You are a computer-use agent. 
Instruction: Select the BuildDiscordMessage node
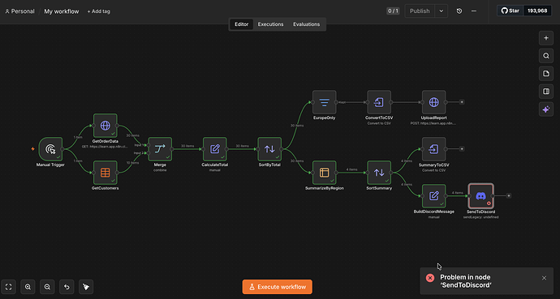(x=433, y=196)
